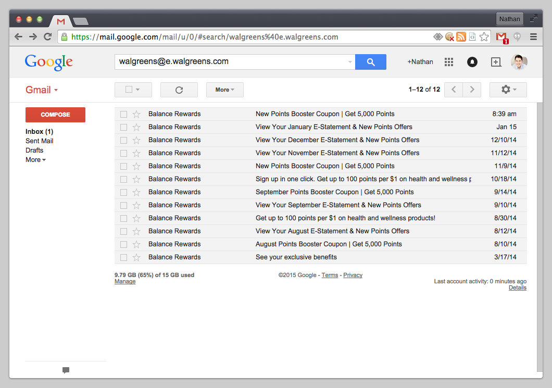Click the Google logo
Screen dimensions: 552x388
(49, 62)
